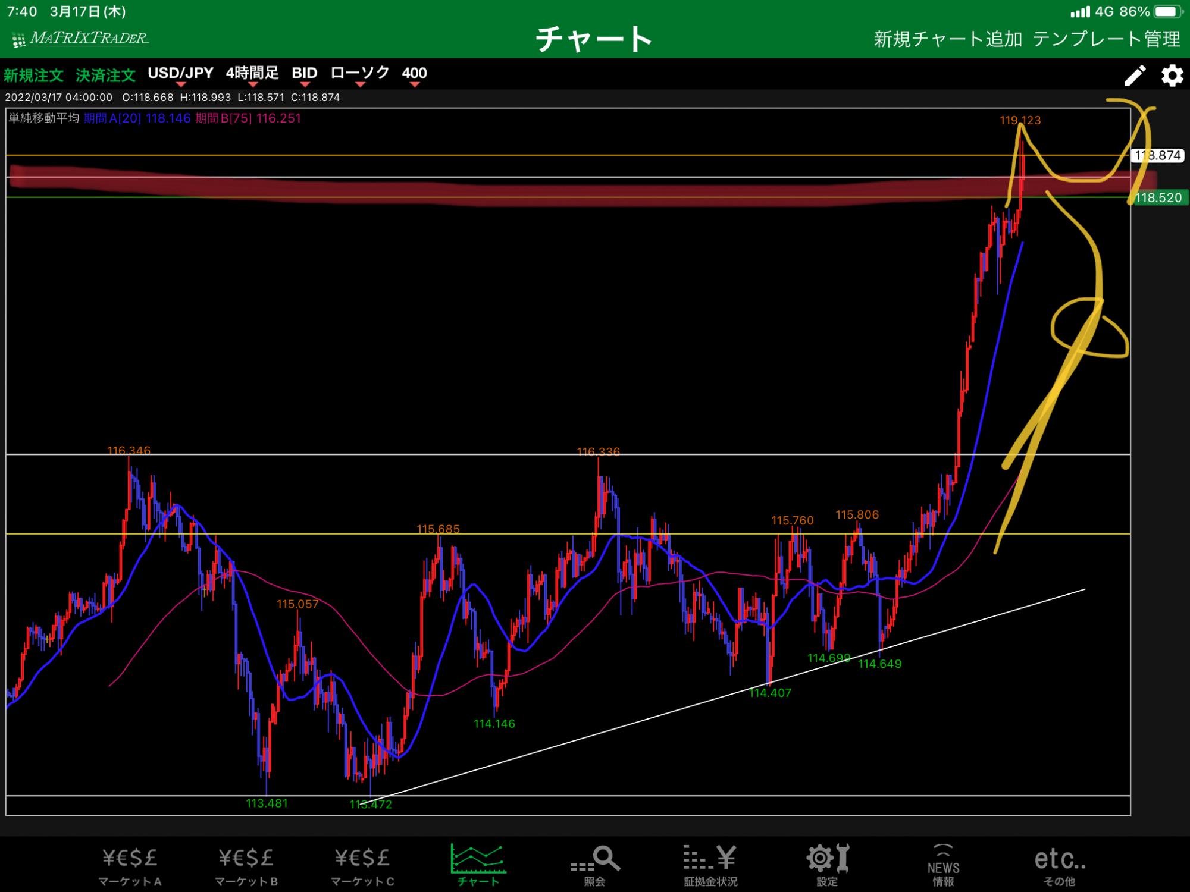This screenshot has height=892, width=1190.
Task: Select the チャート tab
Action: point(478,866)
